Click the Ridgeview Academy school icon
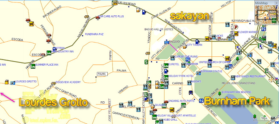The image size is (279, 124). point(53,83)
